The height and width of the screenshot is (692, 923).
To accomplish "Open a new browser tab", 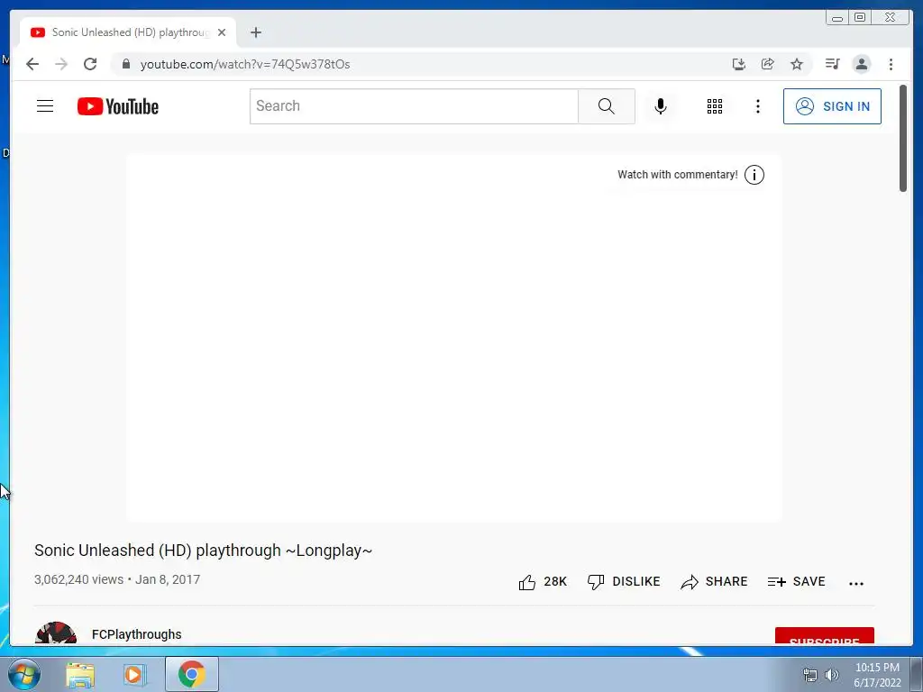I will 255,32.
